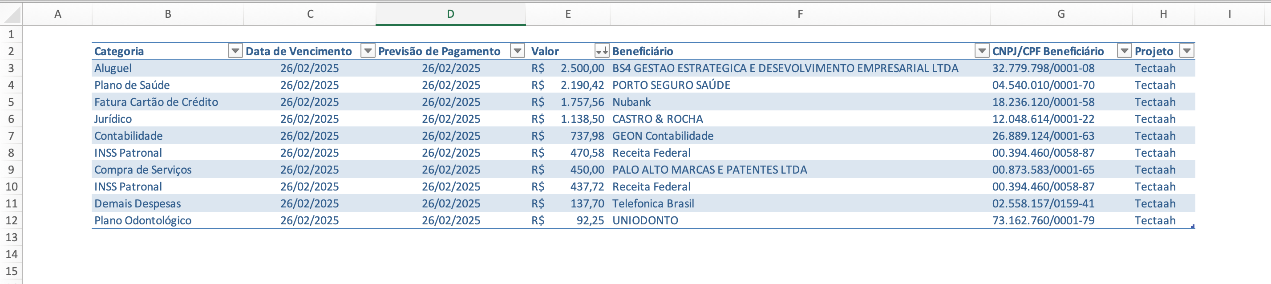This screenshot has height=284, width=1271.
Task: Click the Nubank beneficiary cell
Action: tap(631, 102)
